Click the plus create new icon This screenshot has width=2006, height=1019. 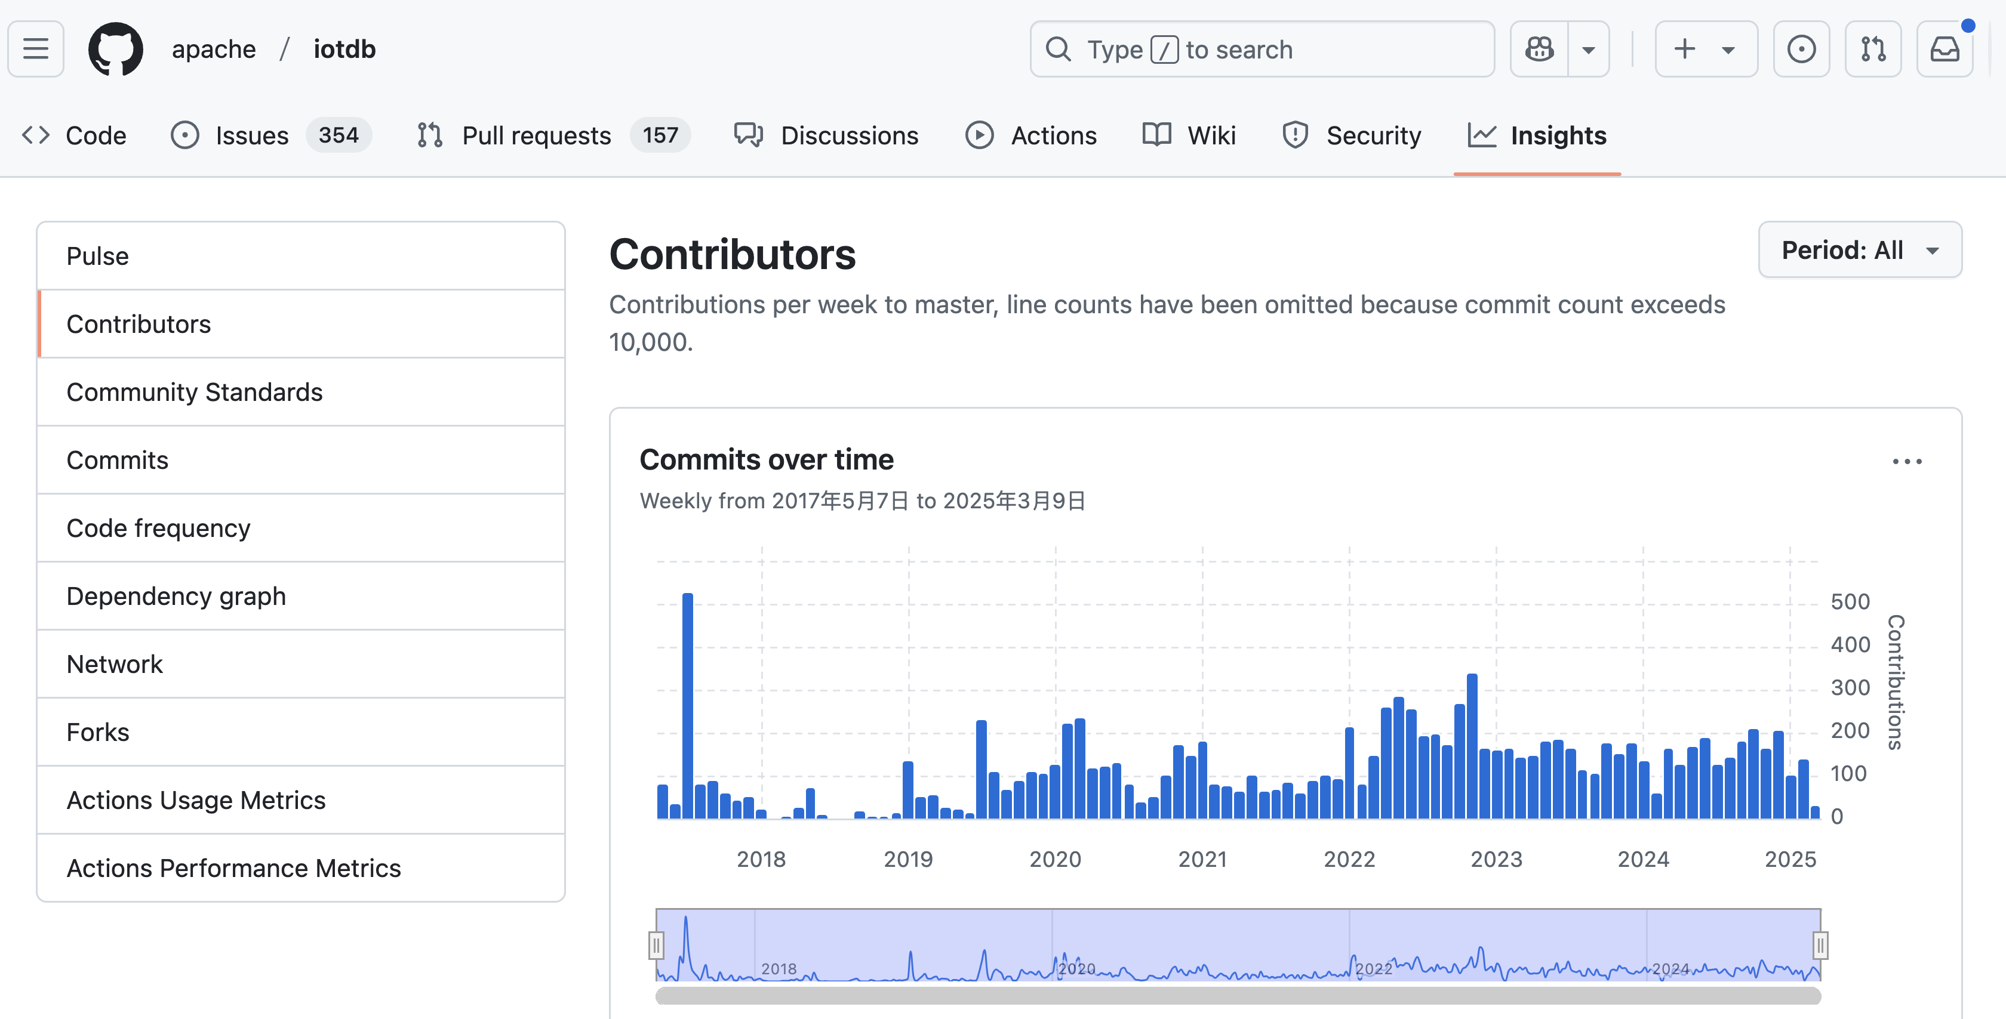click(1684, 49)
